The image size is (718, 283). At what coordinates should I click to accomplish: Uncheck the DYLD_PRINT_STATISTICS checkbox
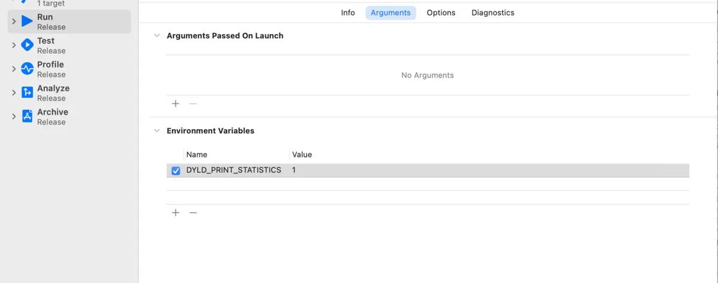(176, 171)
